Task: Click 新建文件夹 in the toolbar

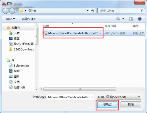Action: click(29, 19)
